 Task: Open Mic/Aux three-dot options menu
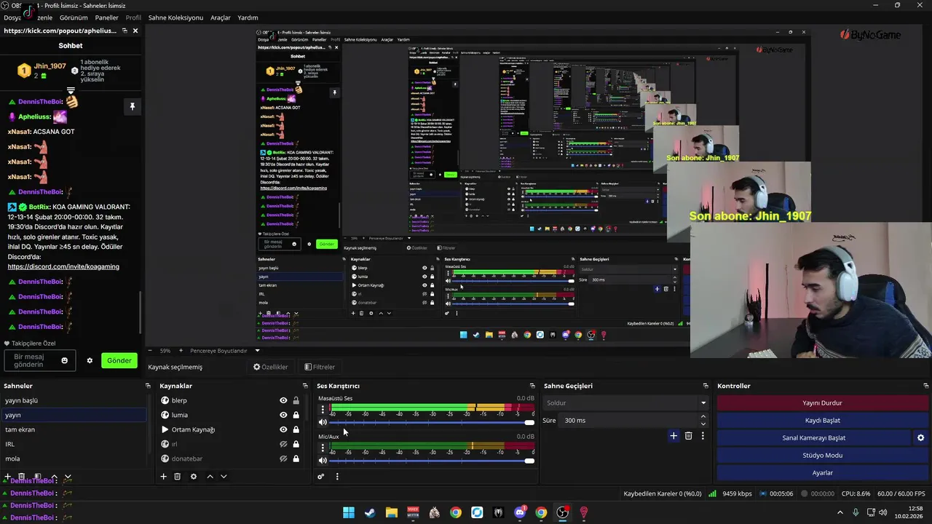coord(323,447)
